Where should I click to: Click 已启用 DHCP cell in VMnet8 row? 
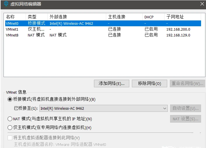click(151, 35)
